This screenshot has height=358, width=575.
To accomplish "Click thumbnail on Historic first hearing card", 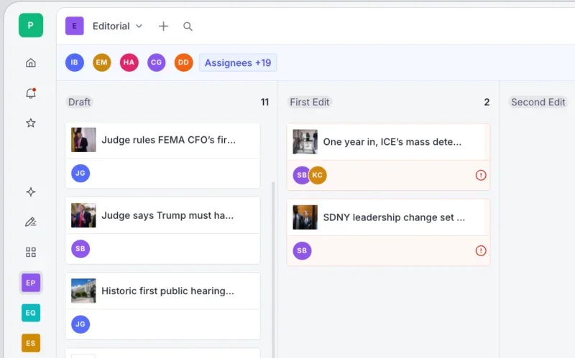I will pos(83,291).
